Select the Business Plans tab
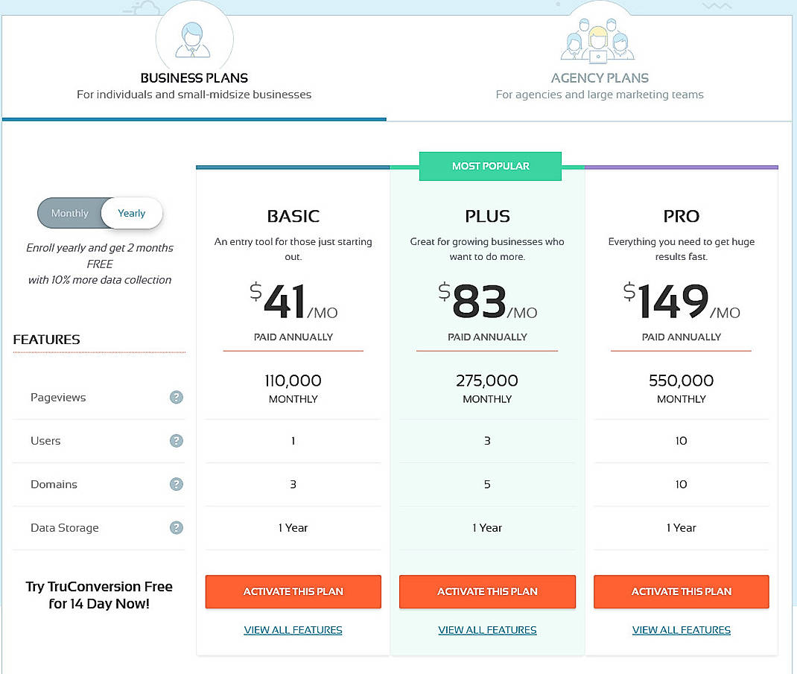 pyautogui.click(x=195, y=77)
